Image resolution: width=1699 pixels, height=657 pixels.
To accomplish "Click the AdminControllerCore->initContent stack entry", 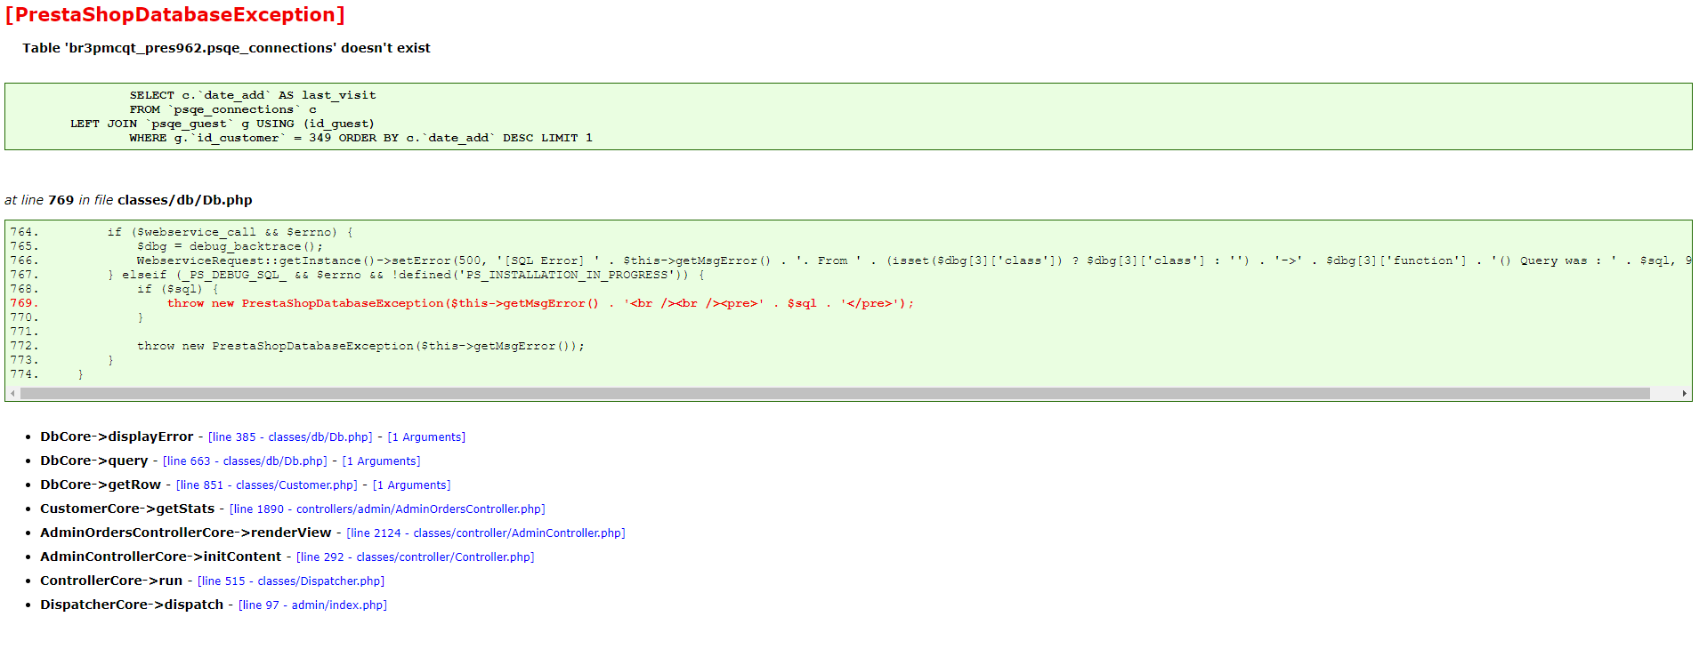I will pyautogui.click(x=160, y=557).
